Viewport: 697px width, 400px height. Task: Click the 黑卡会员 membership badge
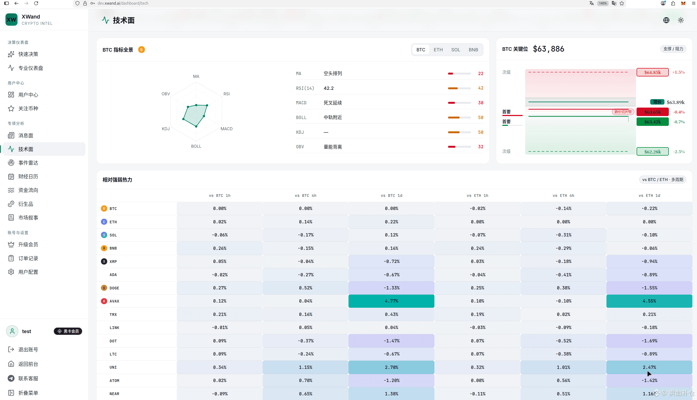pyautogui.click(x=68, y=331)
